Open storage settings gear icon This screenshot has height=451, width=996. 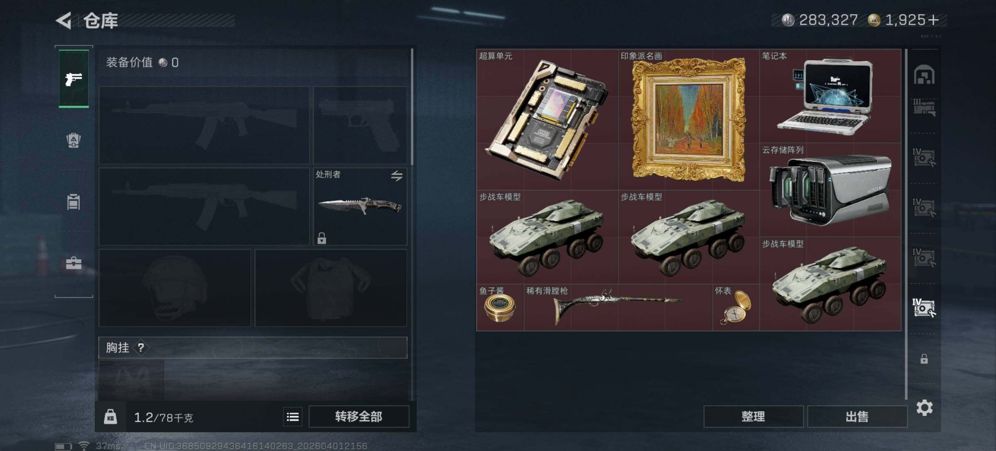point(925,408)
